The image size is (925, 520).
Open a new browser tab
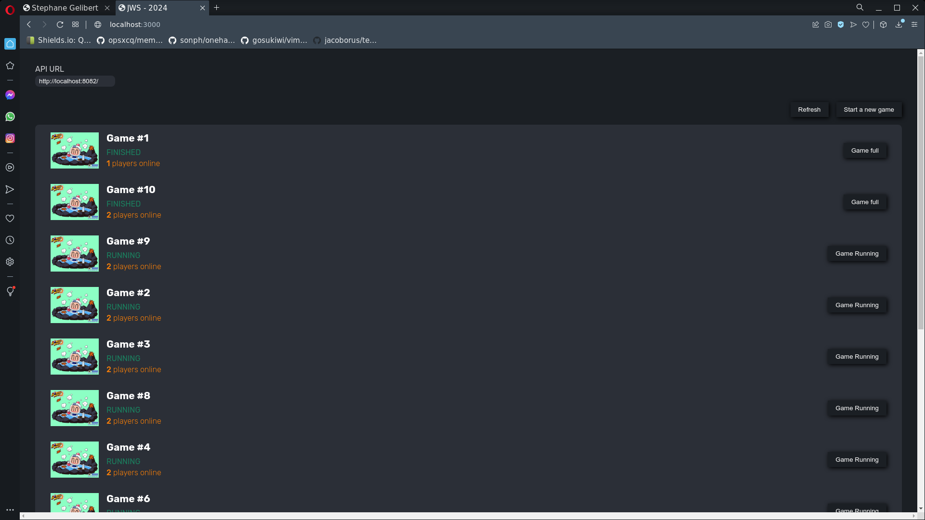pyautogui.click(x=217, y=8)
